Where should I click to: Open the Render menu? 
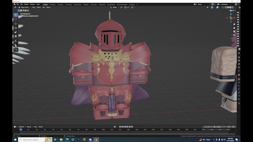[x=26, y=4]
